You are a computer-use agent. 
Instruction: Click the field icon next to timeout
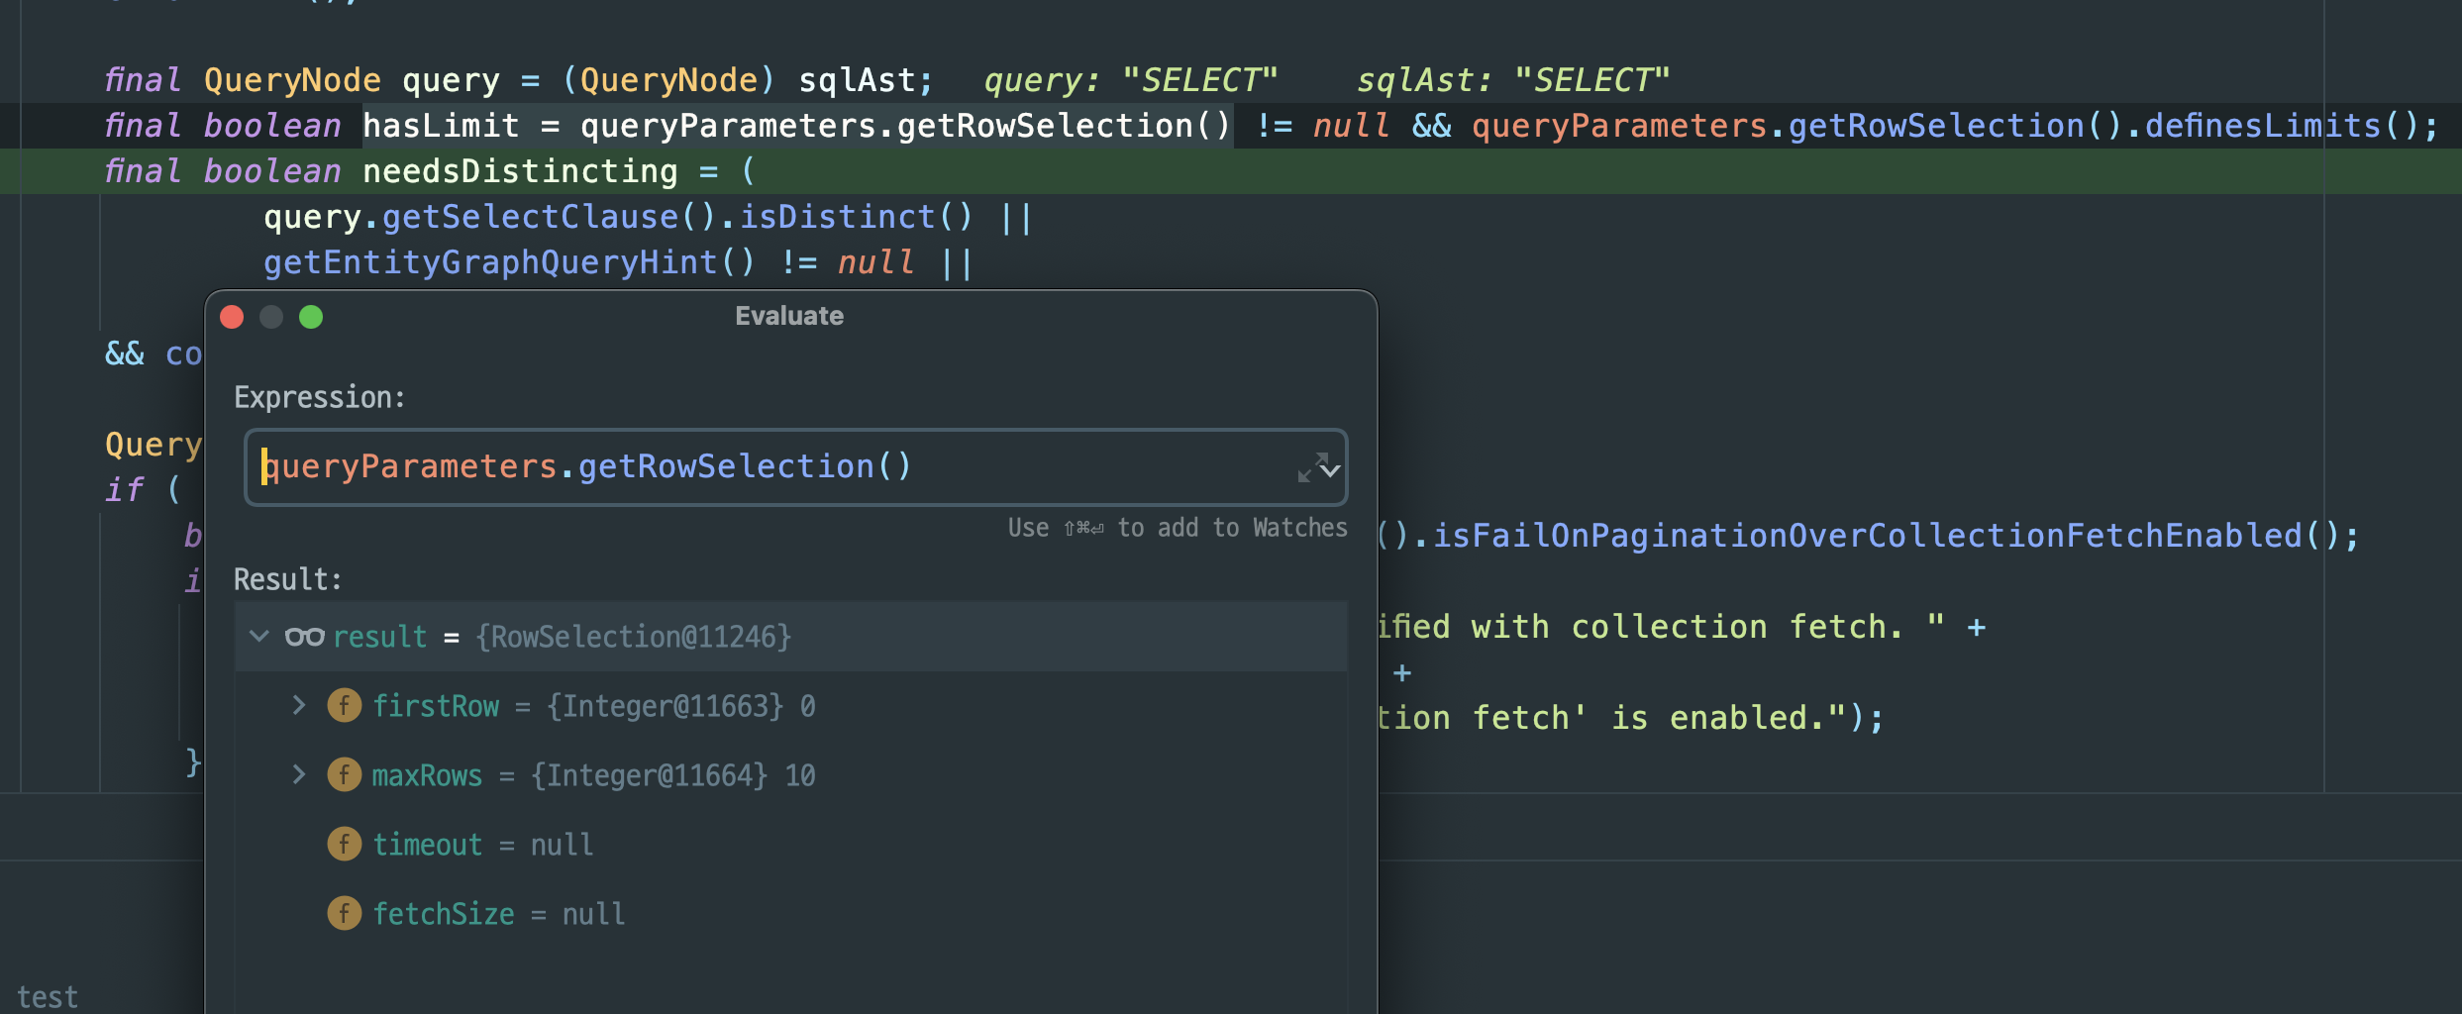[x=344, y=844]
